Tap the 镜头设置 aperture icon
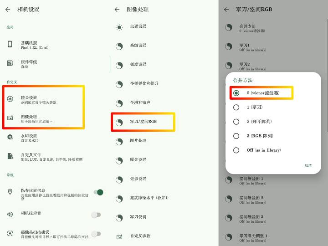This screenshot has width=328, height=246. point(10,99)
